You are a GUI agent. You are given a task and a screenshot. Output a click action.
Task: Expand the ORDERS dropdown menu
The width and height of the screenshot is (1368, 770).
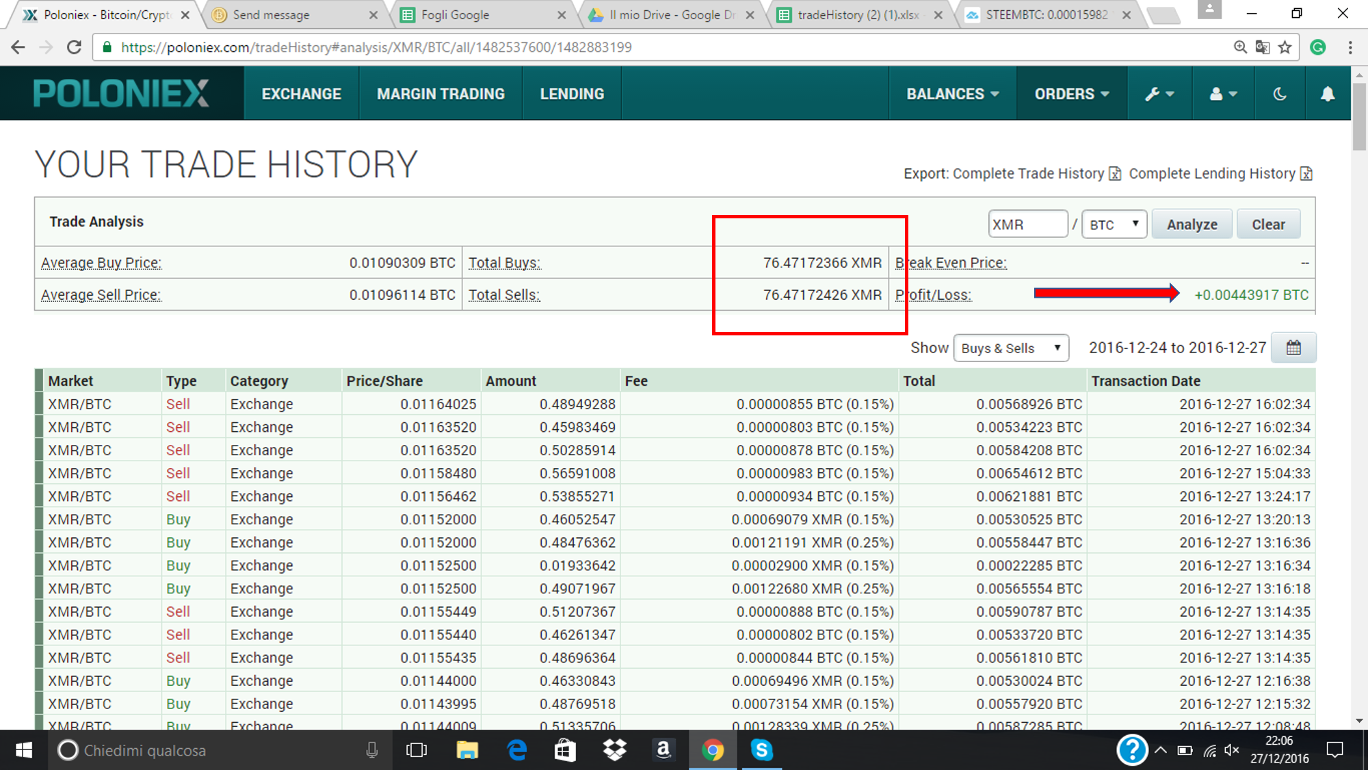tap(1072, 94)
